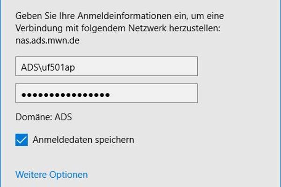Expand more sign-in choices via Weitere Optionen

point(52,175)
